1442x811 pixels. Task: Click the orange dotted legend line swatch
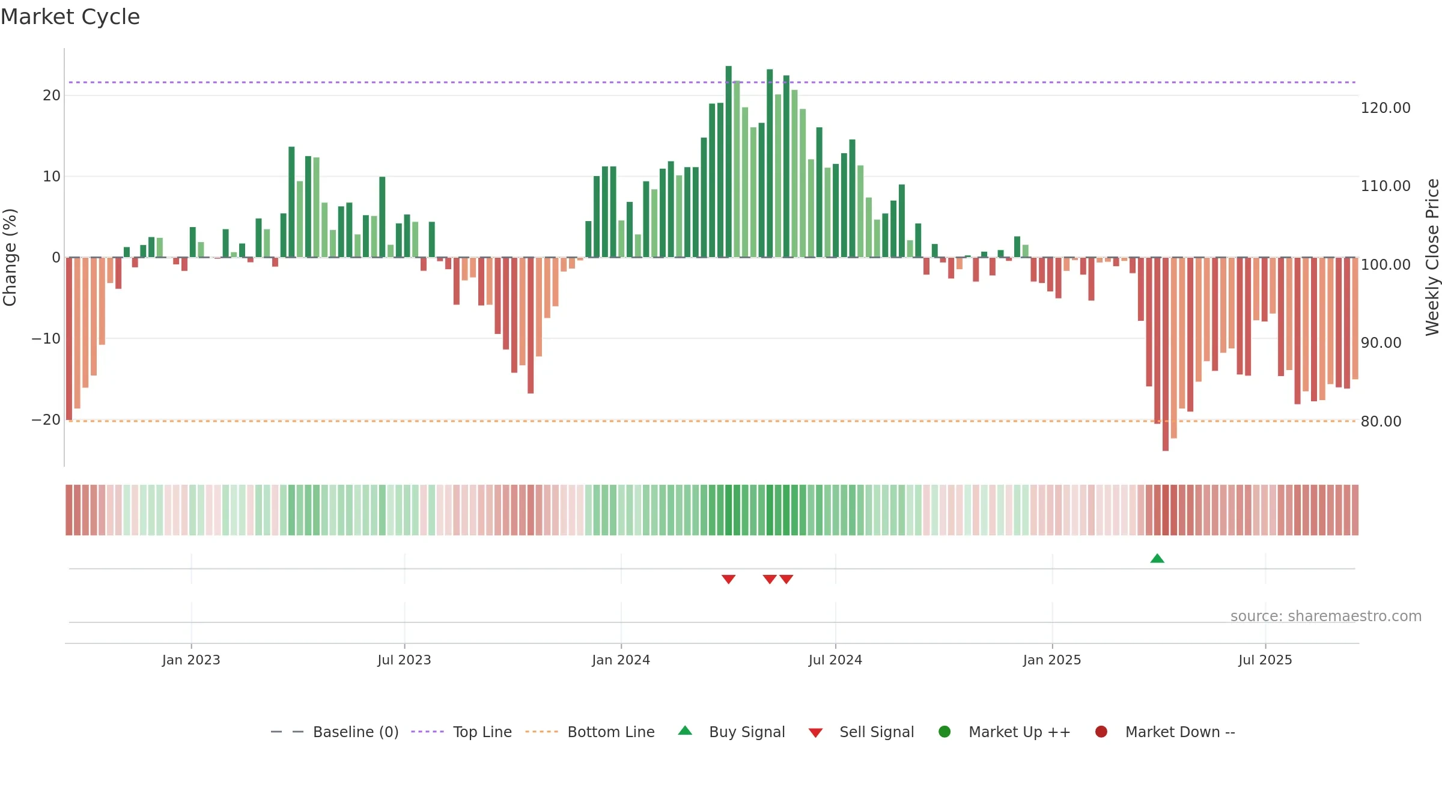click(541, 732)
